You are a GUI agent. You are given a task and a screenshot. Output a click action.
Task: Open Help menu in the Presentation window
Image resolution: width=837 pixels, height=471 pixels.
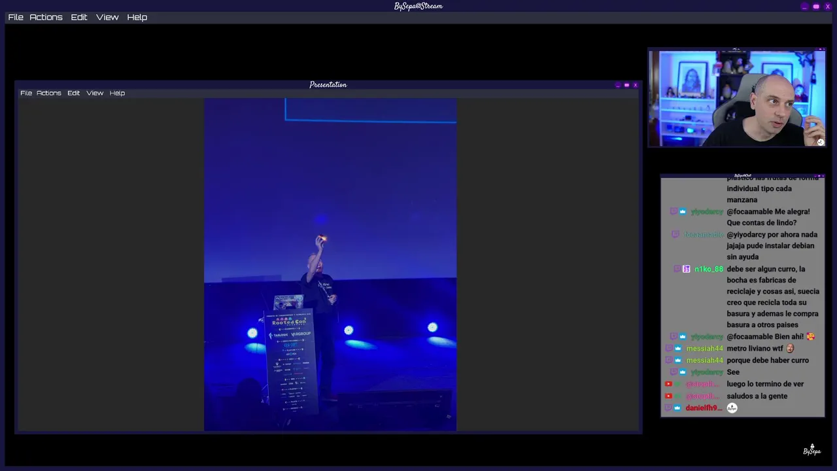(117, 93)
